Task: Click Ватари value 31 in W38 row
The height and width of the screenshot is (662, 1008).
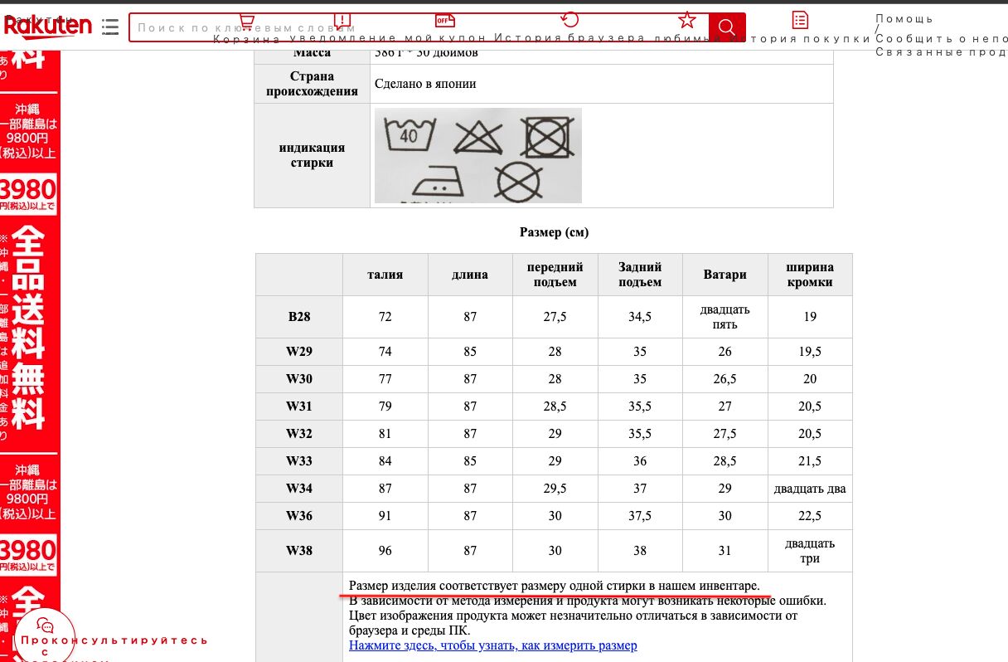Action: [x=725, y=551]
